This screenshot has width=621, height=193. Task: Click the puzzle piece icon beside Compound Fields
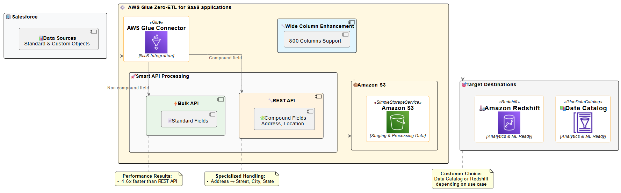click(262, 118)
